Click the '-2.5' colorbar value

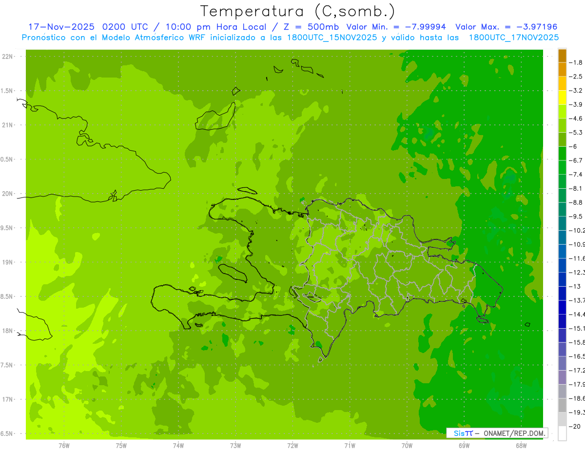tap(575, 77)
